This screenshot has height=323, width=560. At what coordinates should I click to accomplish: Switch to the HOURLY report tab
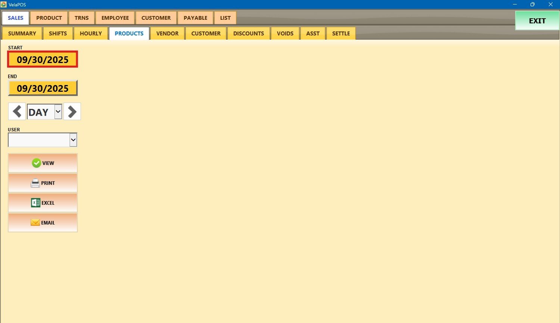pos(91,34)
